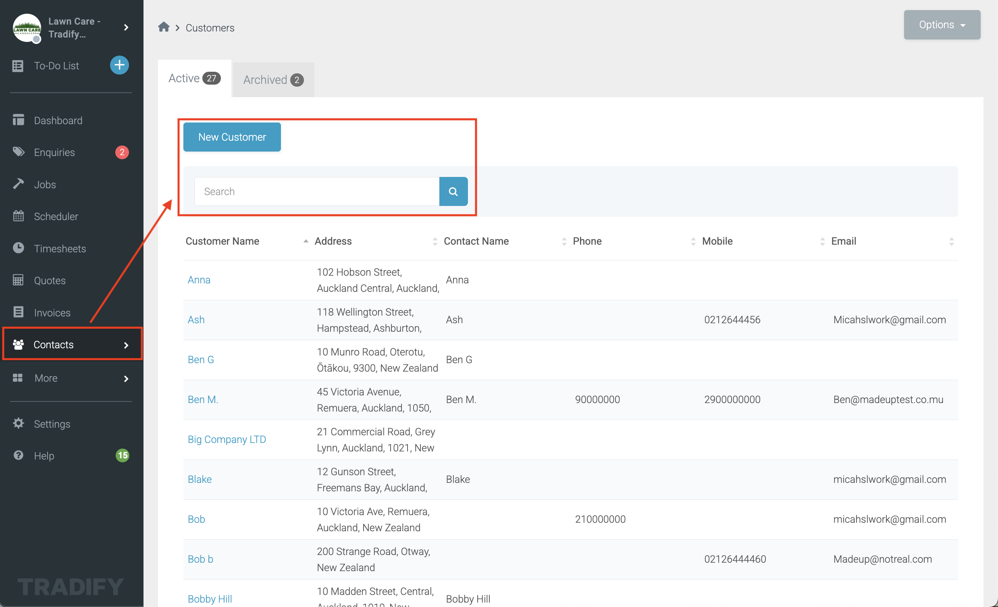Switch to the Archived tab

(273, 80)
